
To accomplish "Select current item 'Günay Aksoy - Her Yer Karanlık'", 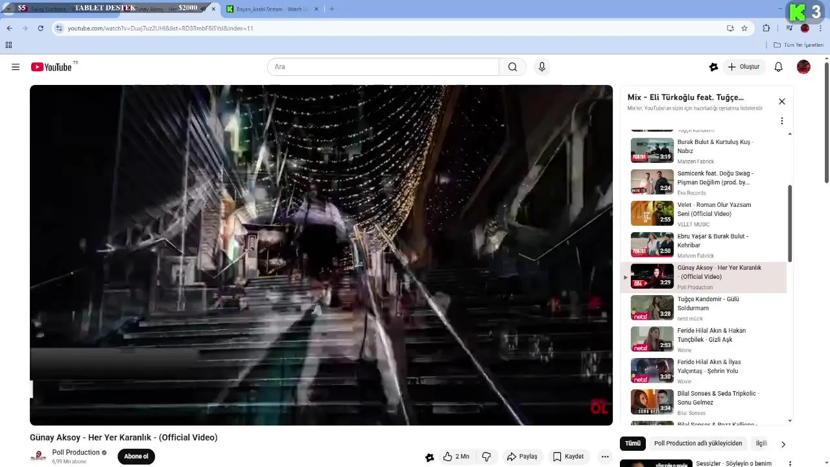I will pos(704,277).
